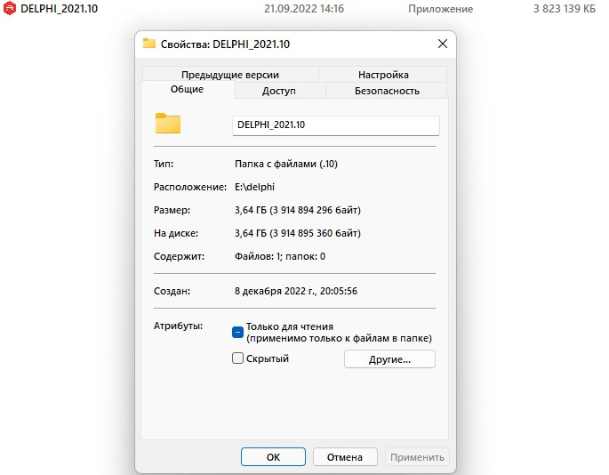Click the folder icon in dialog title bar
The height and width of the screenshot is (475, 609).
[148, 44]
